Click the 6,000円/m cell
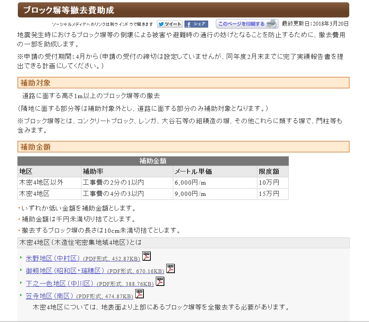369x322 pixels. pos(215,183)
